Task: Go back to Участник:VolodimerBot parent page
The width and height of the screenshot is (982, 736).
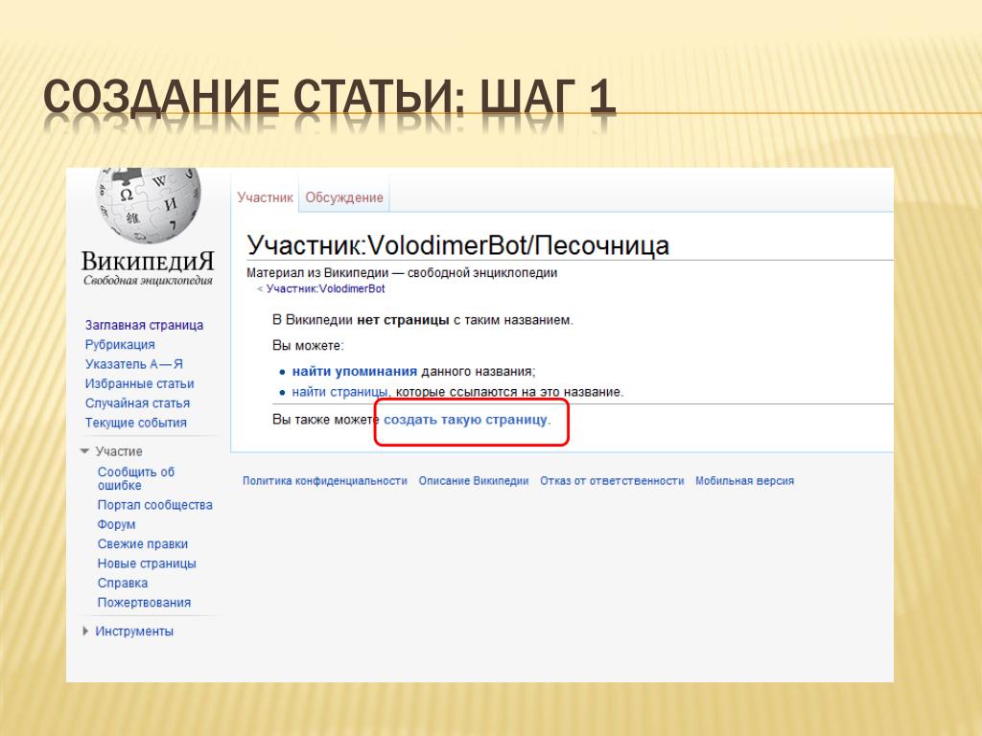Action: [x=325, y=288]
